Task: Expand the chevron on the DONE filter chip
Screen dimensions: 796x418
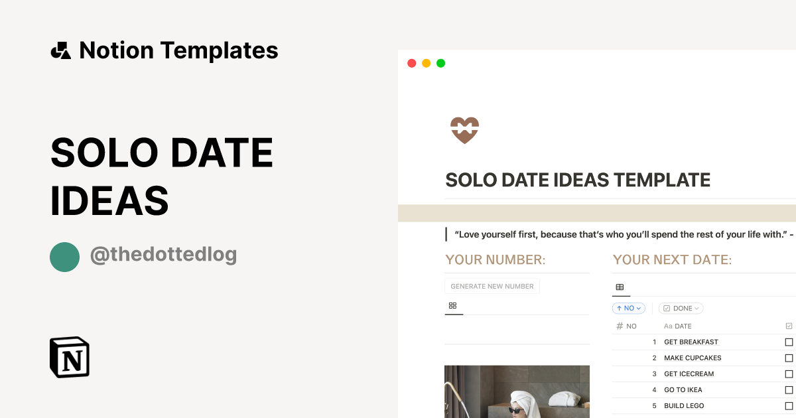Action: pyautogui.click(x=696, y=308)
